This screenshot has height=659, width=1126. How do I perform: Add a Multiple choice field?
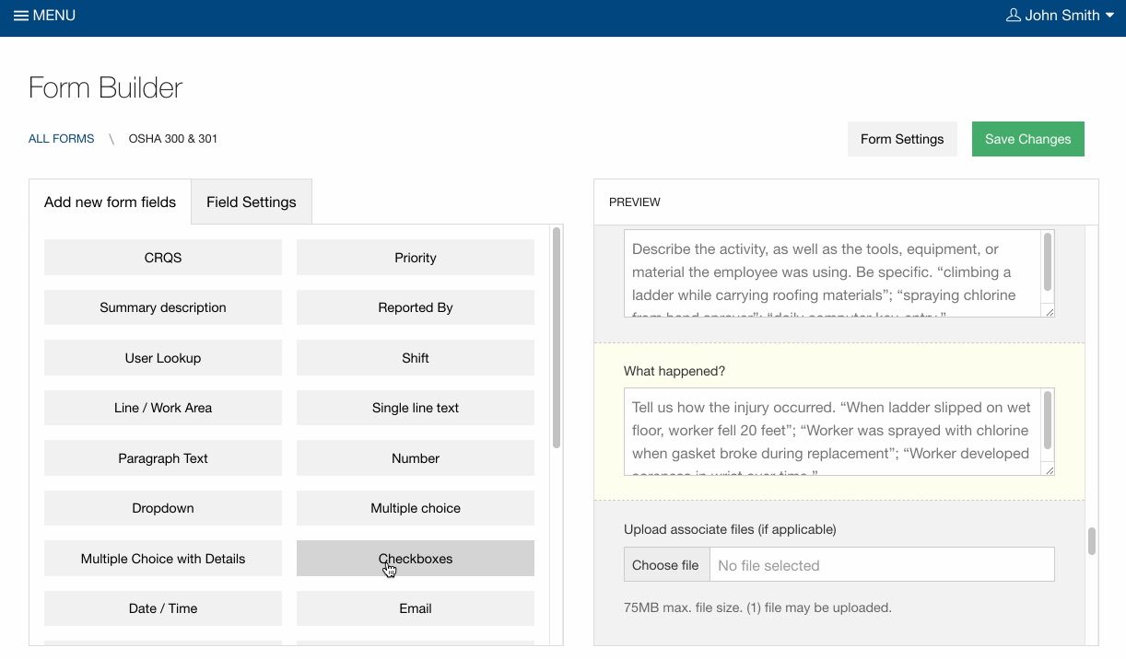point(416,508)
